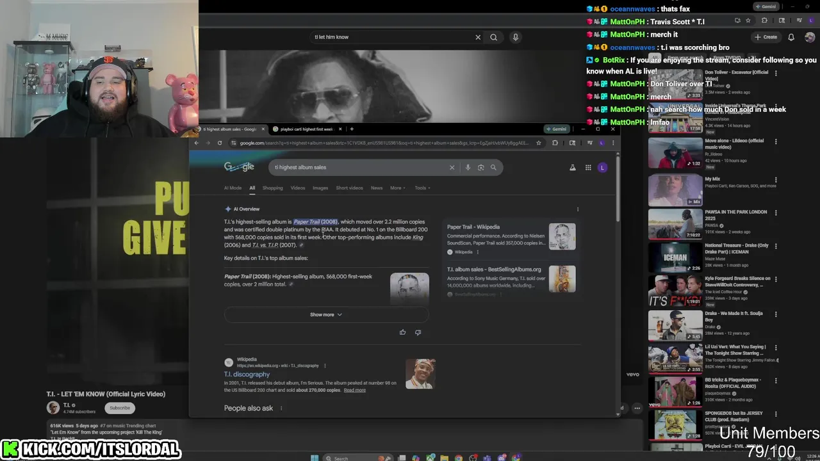Click highlighted Paper Trail (2008) text
The image size is (820, 461).
click(x=316, y=222)
